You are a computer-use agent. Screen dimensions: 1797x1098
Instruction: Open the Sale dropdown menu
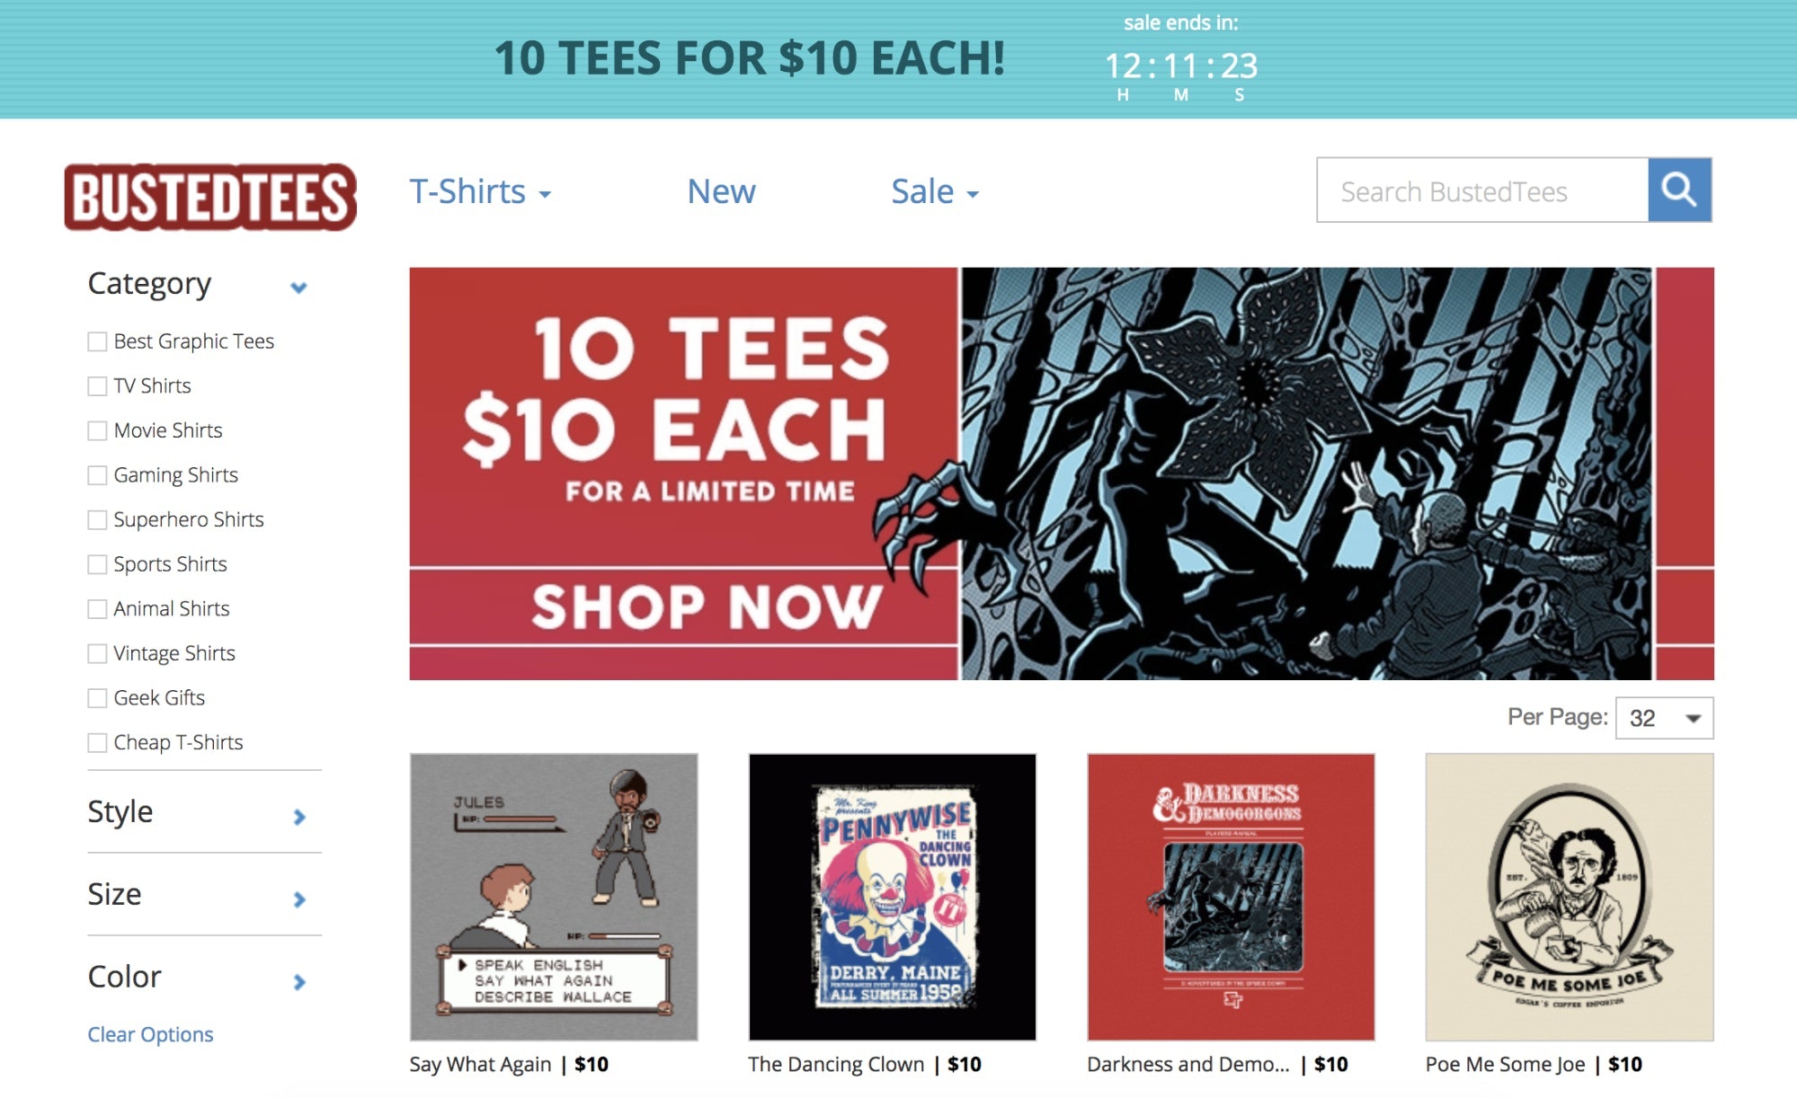pyautogui.click(x=935, y=191)
